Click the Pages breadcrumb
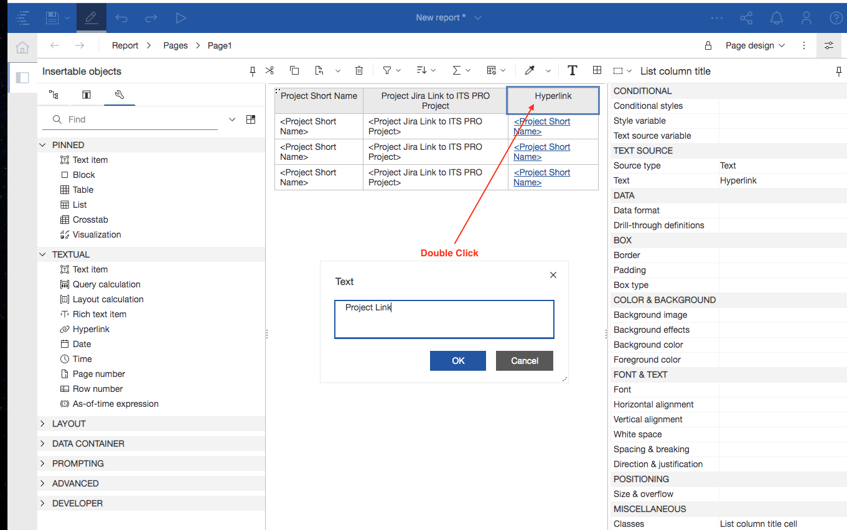This screenshot has height=530, width=847. [175, 45]
